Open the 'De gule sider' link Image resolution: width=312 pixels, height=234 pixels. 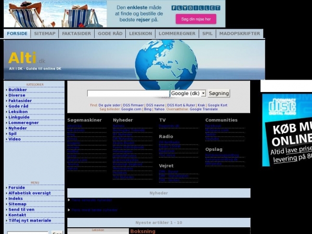click(x=109, y=105)
